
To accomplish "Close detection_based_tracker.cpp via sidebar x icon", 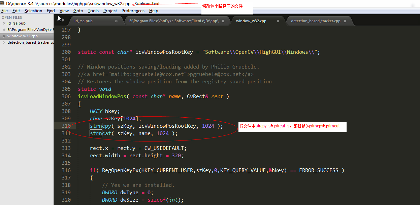I will (4, 42).
